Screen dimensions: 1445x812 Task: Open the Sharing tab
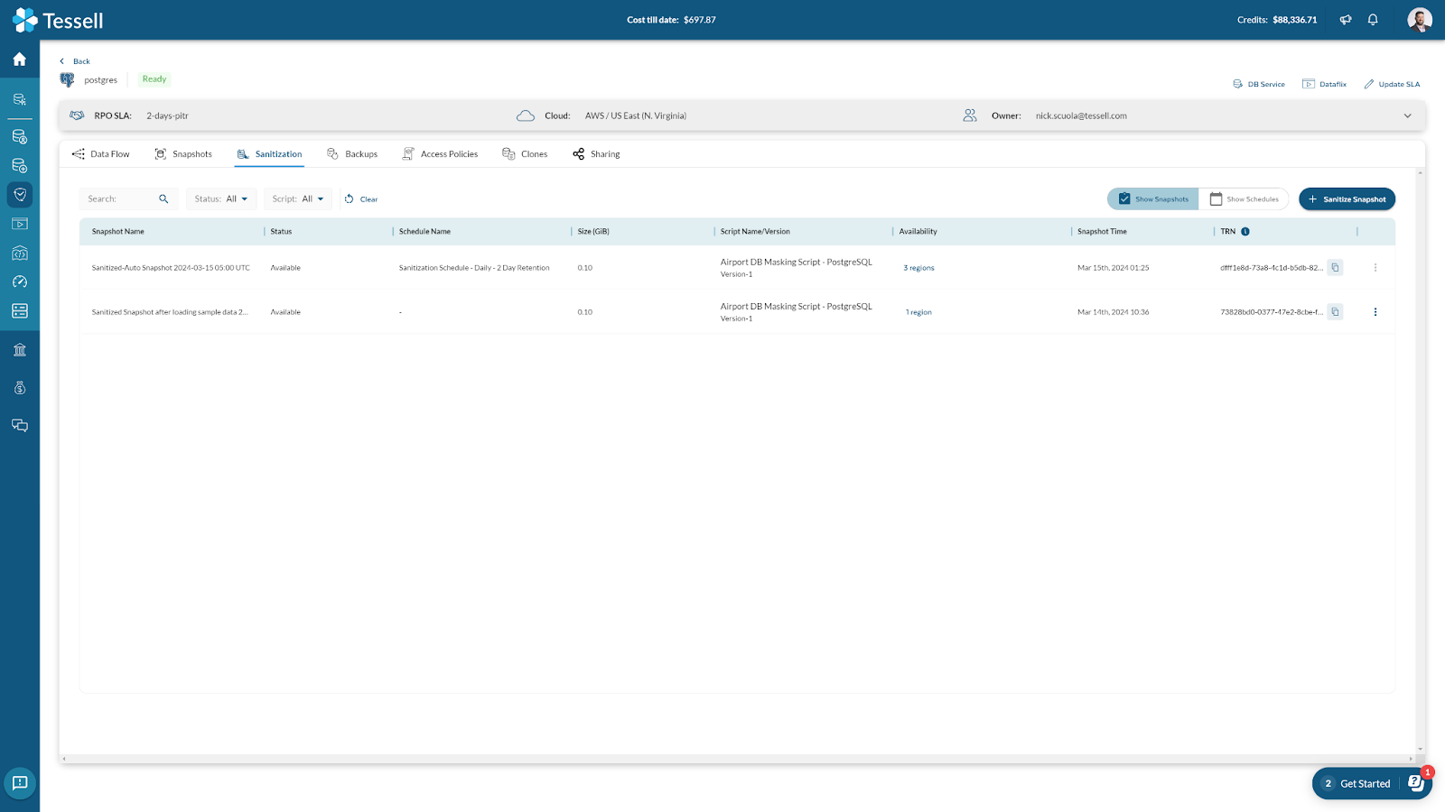pyautogui.click(x=596, y=154)
